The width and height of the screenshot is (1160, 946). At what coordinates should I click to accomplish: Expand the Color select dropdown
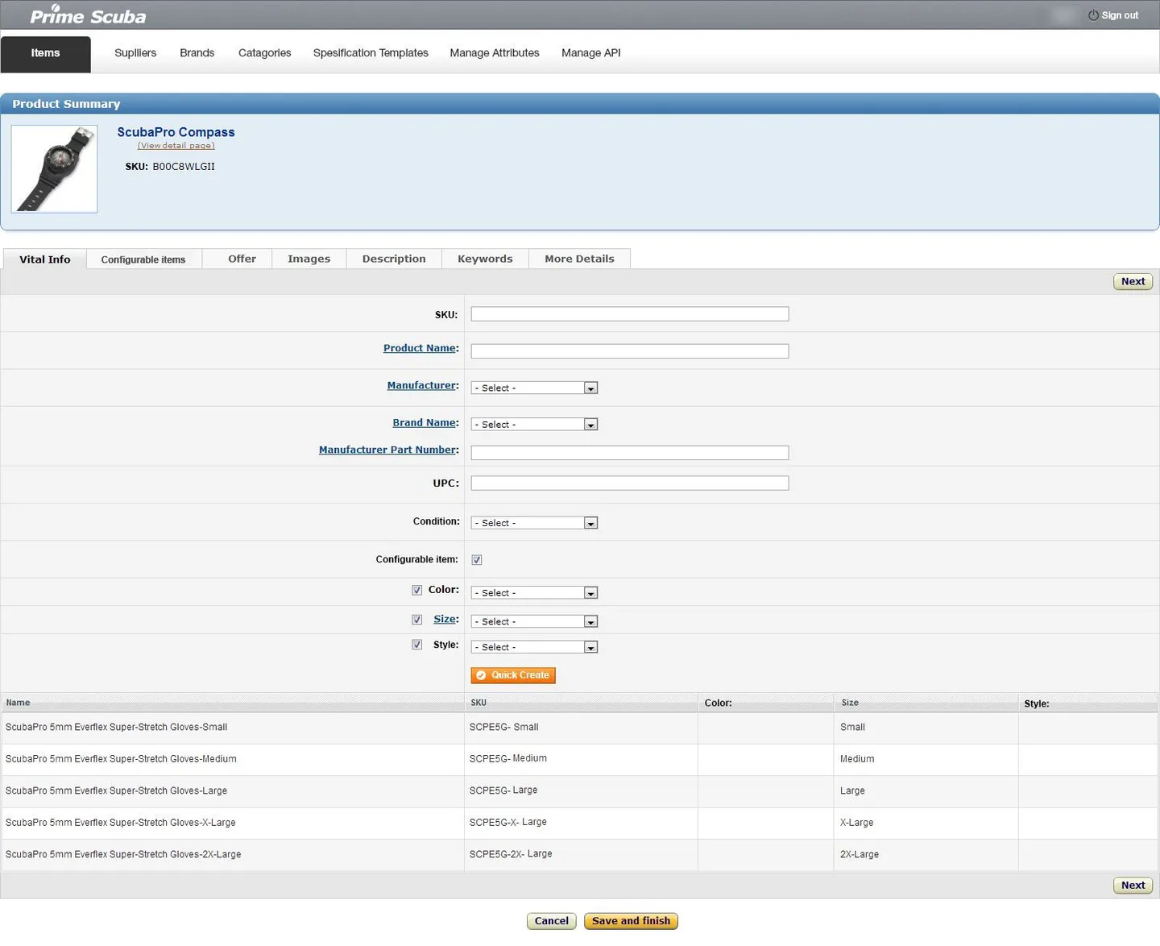(534, 593)
